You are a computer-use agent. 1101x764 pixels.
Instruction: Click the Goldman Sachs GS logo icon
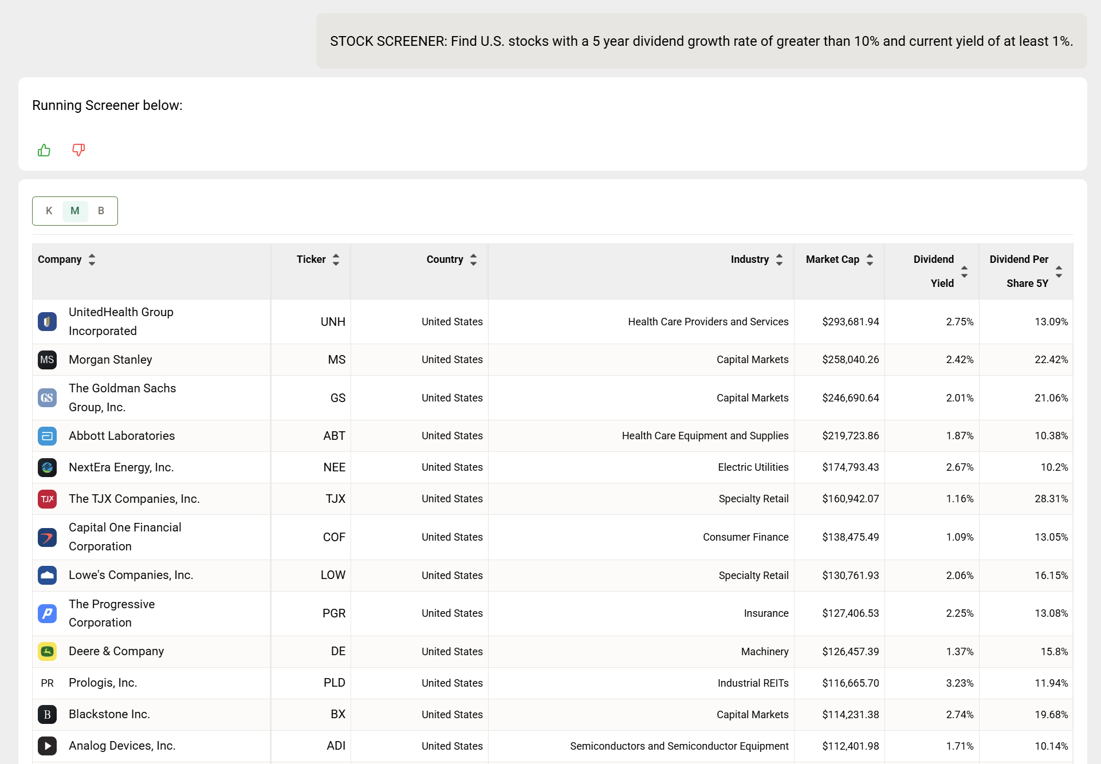click(x=47, y=398)
